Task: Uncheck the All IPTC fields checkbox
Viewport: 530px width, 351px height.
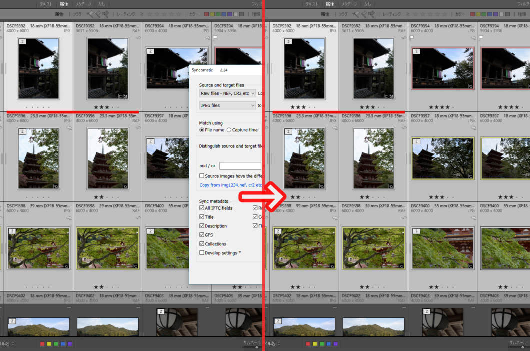Action: 202,208
